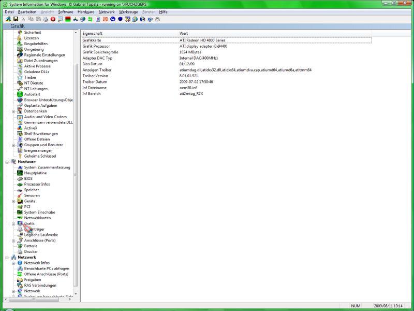The width and height of the screenshot is (414, 311).
Task: Open the Sensoren hardware entry
Action: 32,195
